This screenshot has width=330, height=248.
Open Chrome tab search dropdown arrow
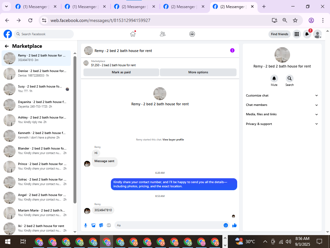[6, 6]
